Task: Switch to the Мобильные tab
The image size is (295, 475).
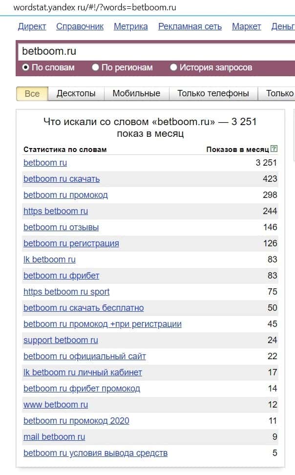Action: point(136,93)
